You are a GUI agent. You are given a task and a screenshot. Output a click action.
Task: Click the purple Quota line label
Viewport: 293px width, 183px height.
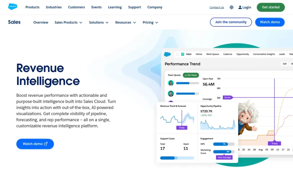(227, 97)
